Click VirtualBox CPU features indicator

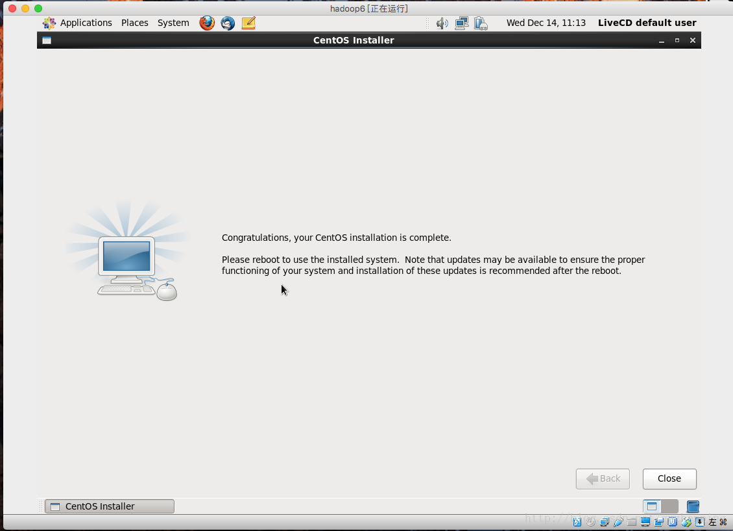click(672, 522)
